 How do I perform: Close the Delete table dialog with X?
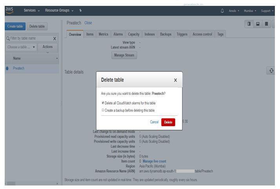[175, 80]
